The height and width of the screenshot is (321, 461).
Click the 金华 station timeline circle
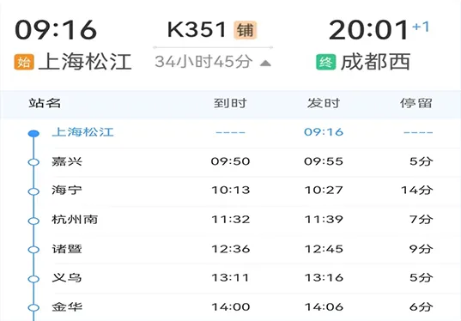click(x=33, y=308)
